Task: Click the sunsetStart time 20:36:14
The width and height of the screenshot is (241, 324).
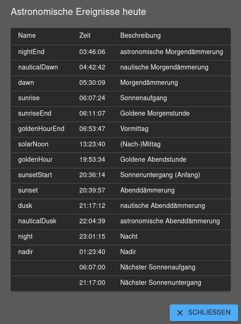Action: pos(92,175)
